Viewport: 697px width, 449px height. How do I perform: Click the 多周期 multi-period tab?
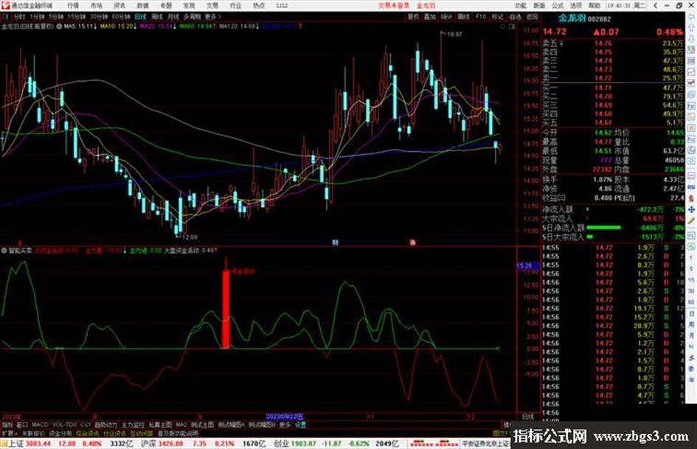click(192, 16)
